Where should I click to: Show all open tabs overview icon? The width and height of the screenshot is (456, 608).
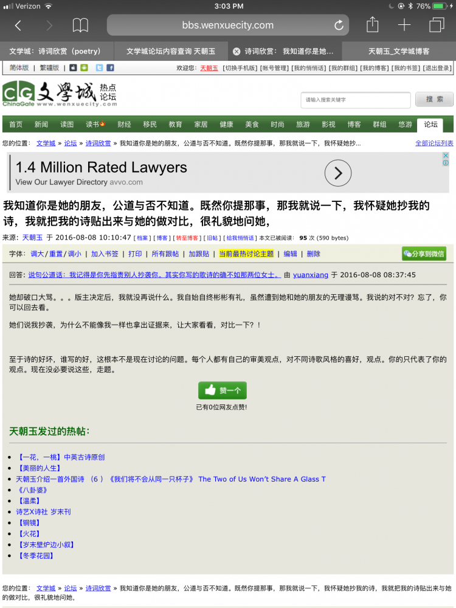437,25
